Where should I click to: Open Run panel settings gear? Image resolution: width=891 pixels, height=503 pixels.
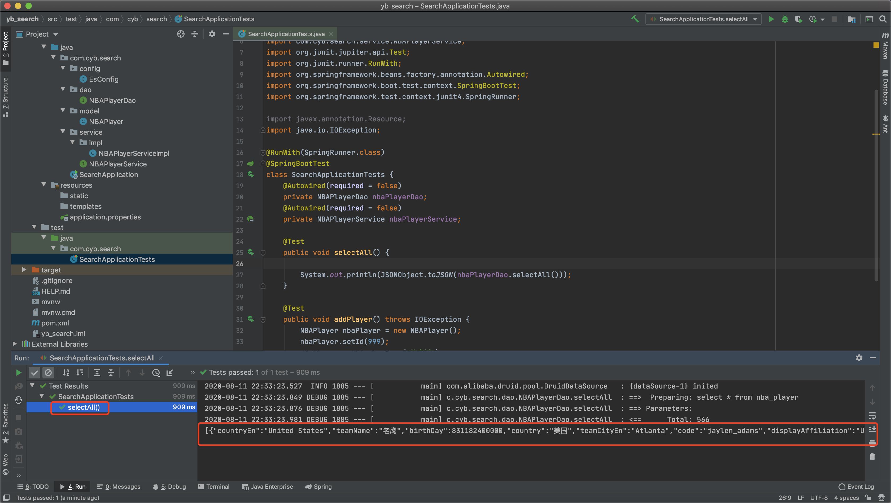click(859, 358)
